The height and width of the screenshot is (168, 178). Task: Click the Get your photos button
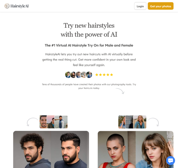coord(161,6)
